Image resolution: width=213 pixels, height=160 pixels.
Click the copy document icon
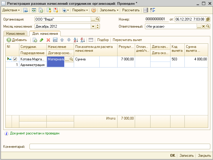click(x=41, y=10)
